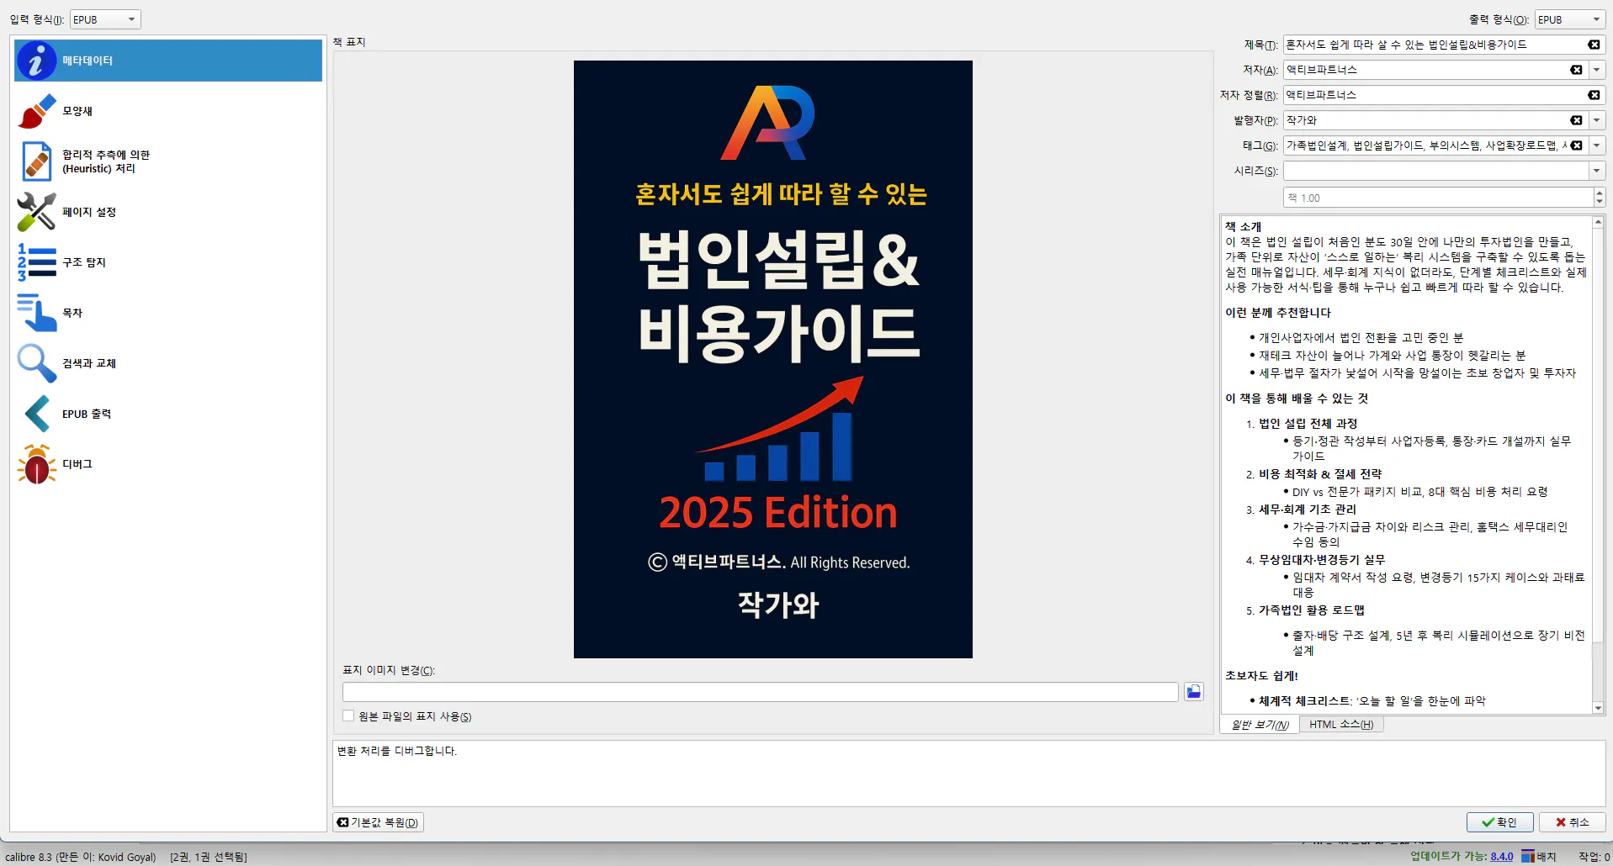Open the EPUB 출력 section

[x=167, y=414]
